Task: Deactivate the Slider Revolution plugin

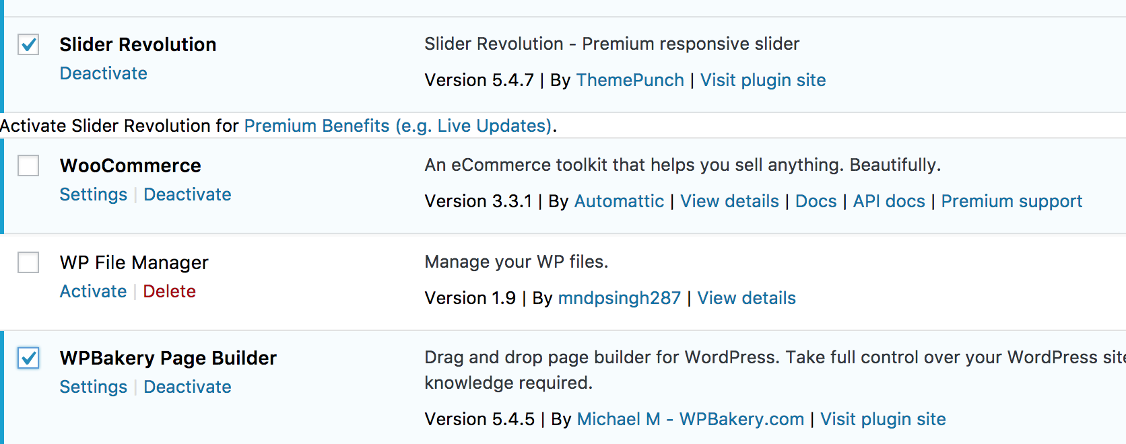Action: pyautogui.click(x=103, y=73)
